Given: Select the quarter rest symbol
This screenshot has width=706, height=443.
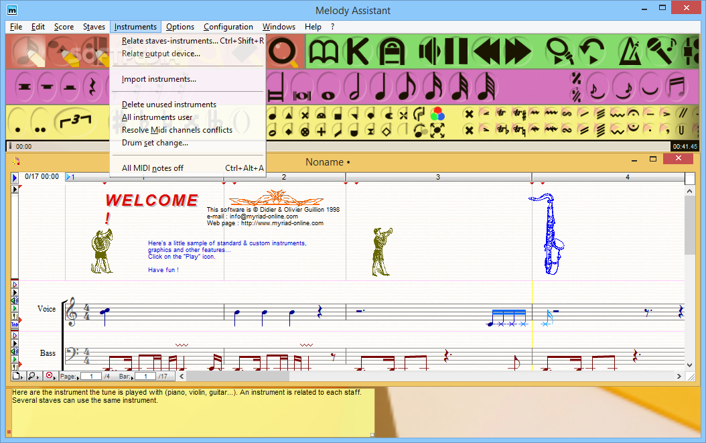Looking at the screenshot, I should [92, 86].
